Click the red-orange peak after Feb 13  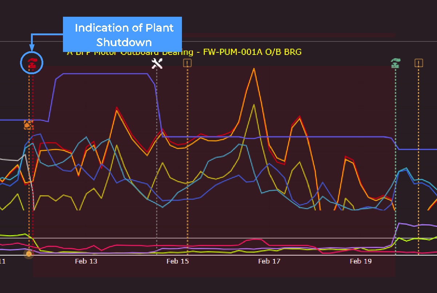tap(116, 108)
